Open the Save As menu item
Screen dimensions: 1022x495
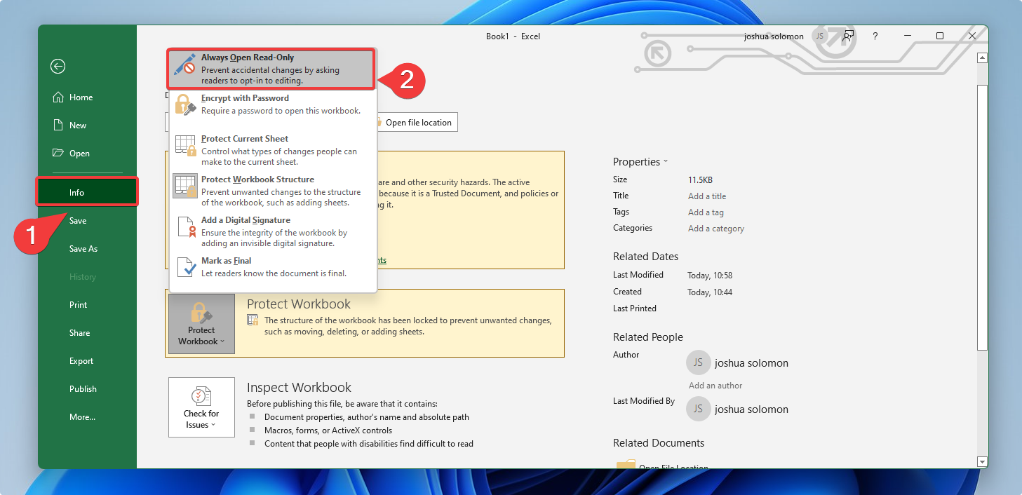83,249
